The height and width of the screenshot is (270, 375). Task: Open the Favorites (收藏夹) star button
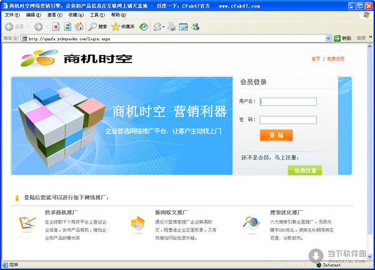pos(123,26)
